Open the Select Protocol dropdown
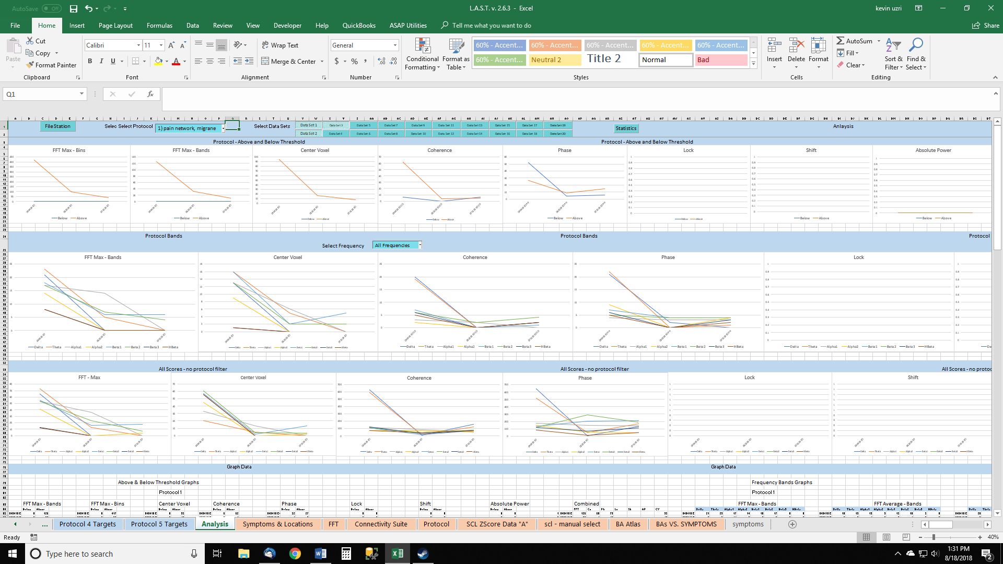This screenshot has width=1003, height=564. [224, 127]
